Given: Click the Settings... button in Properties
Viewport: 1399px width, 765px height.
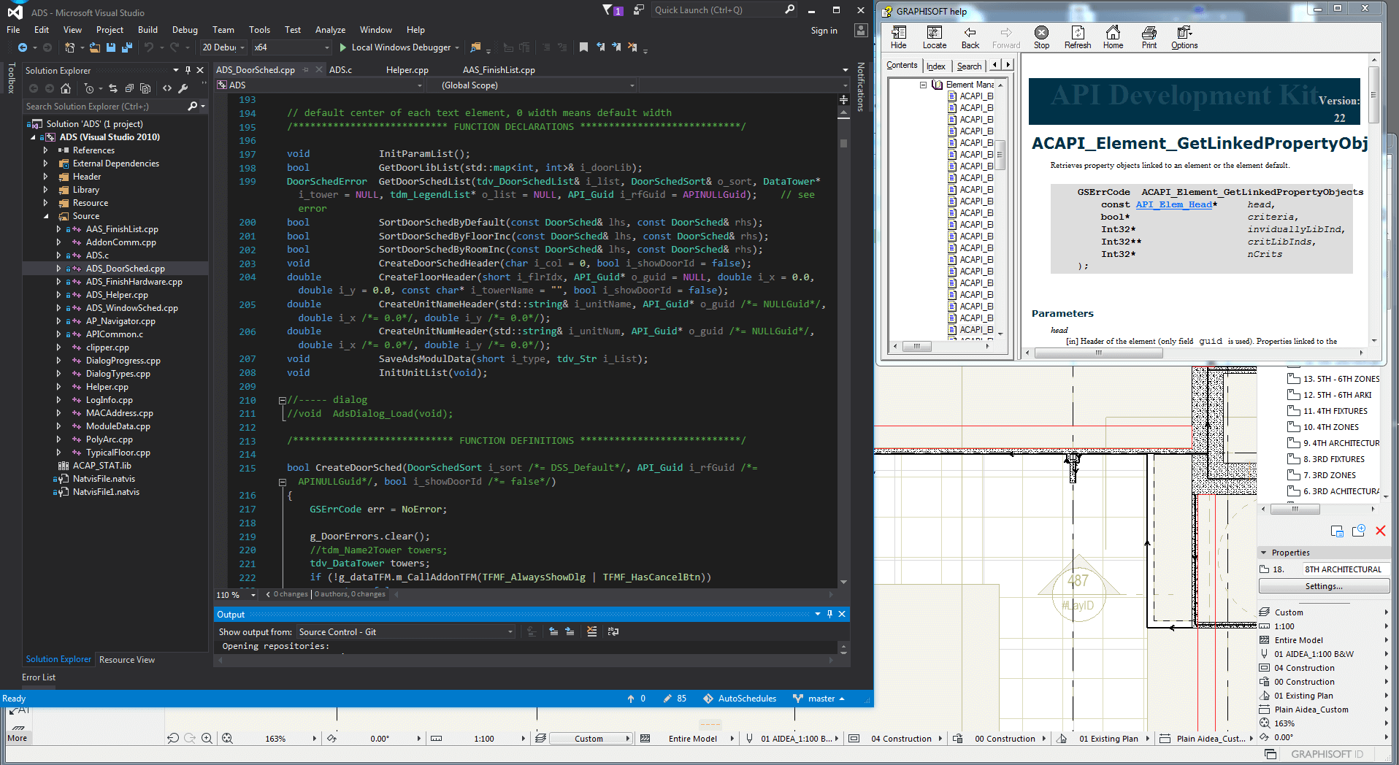Looking at the screenshot, I should coord(1323,586).
